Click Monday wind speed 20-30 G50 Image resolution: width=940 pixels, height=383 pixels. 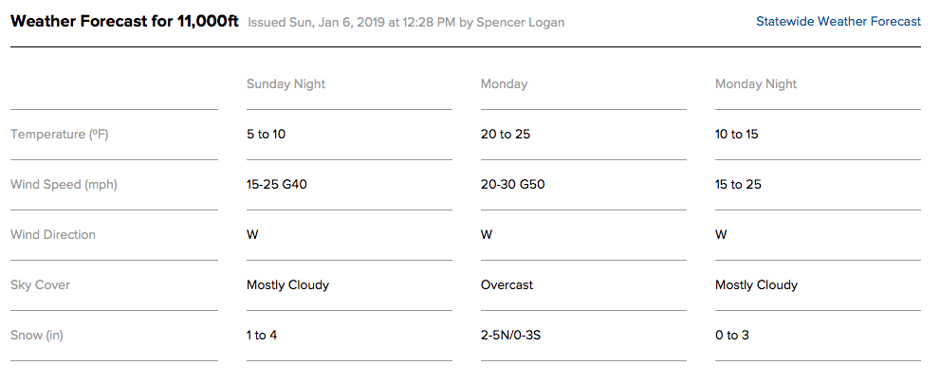(x=512, y=185)
